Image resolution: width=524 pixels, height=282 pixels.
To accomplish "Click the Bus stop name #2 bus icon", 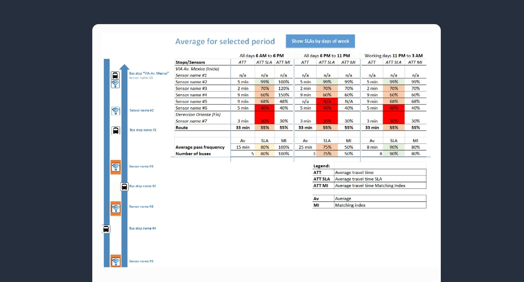I will click(124, 187).
